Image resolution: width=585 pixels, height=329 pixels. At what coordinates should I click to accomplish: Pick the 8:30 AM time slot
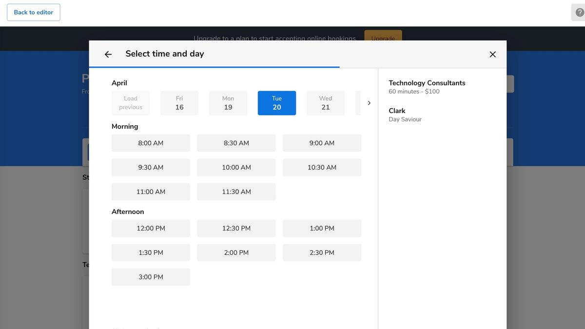[236, 143]
